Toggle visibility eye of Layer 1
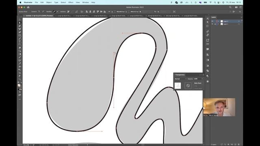 [212, 24]
